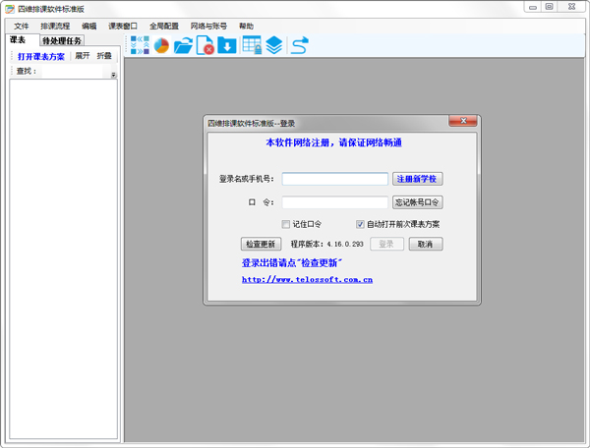The width and height of the screenshot is (590, 448).
Task: Click the 检查更新 button
Action: [x=261, y=244]
